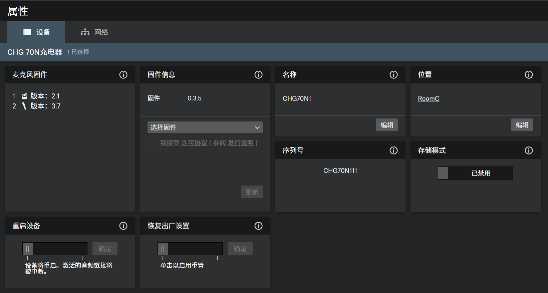
Task: Show info for the 名称 panel
Action: (393, 75)
